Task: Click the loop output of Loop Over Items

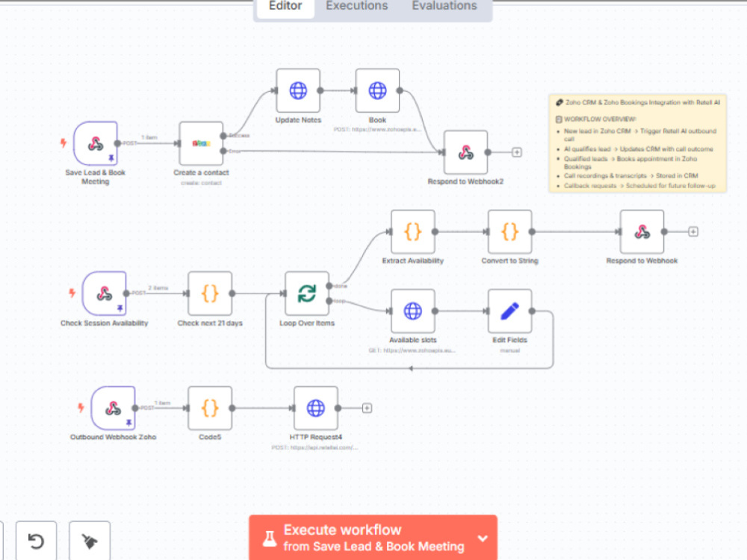Action: click(x=329, y=301)
